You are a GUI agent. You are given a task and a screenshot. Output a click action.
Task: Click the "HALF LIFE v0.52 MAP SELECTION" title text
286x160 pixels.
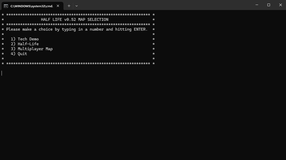[75, 20]
